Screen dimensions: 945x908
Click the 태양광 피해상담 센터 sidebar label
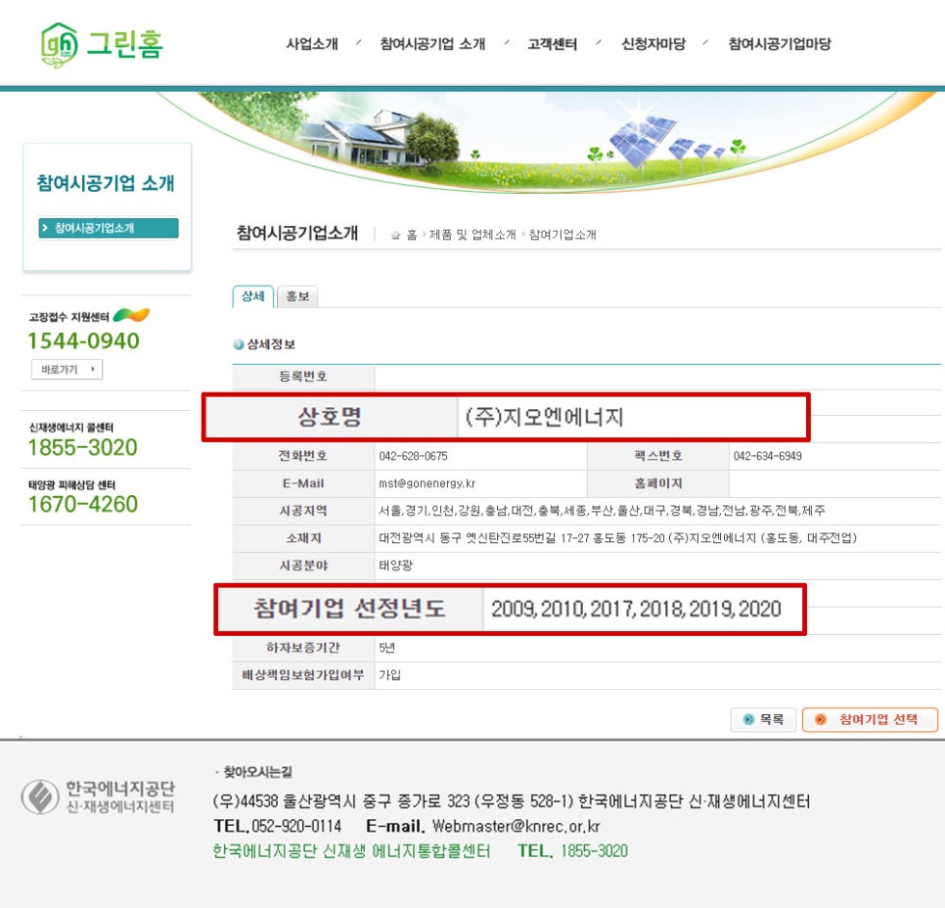click(x=71, y=484)
